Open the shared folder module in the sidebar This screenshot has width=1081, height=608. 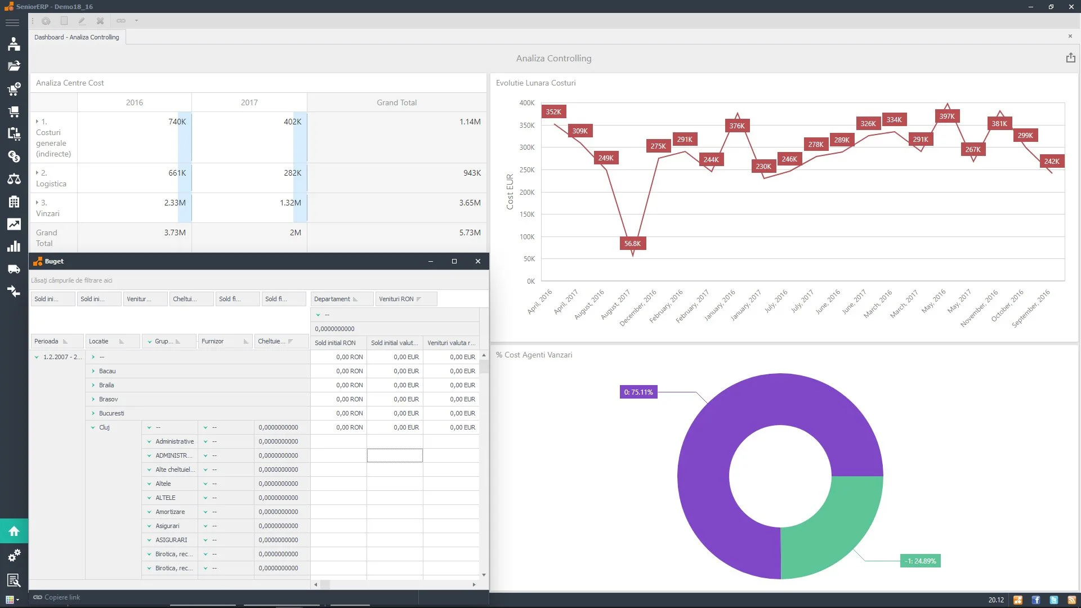[14, 66]
